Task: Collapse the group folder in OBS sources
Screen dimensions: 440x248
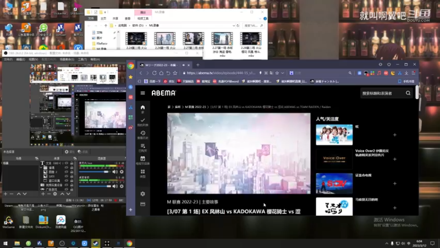Action: pyautogui.click(x=42, y=168)
